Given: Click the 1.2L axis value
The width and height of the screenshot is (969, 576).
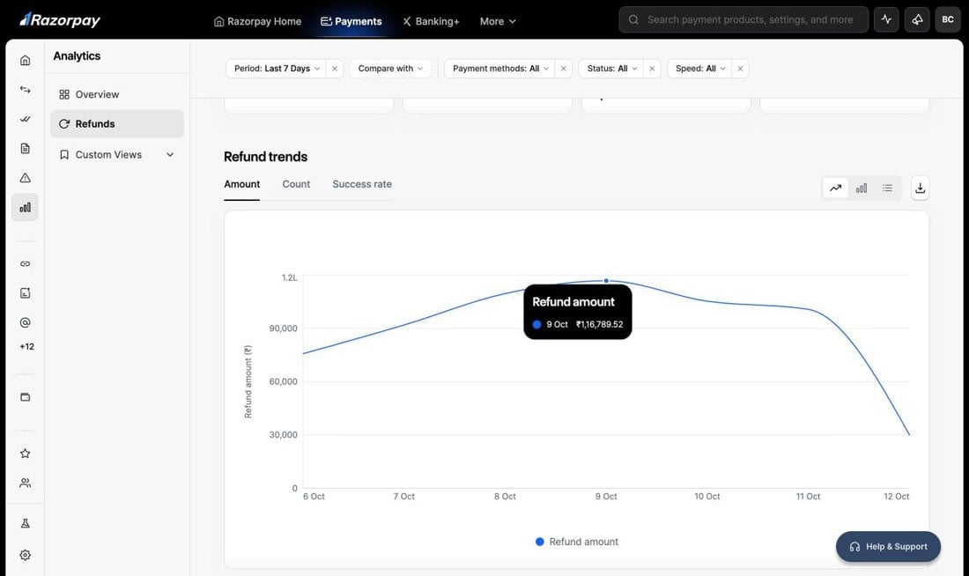Looking at the screenshot, I should tap(289, 277).
